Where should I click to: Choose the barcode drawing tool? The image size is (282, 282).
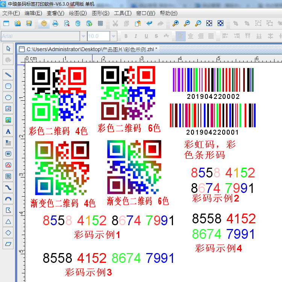(8, 154)
